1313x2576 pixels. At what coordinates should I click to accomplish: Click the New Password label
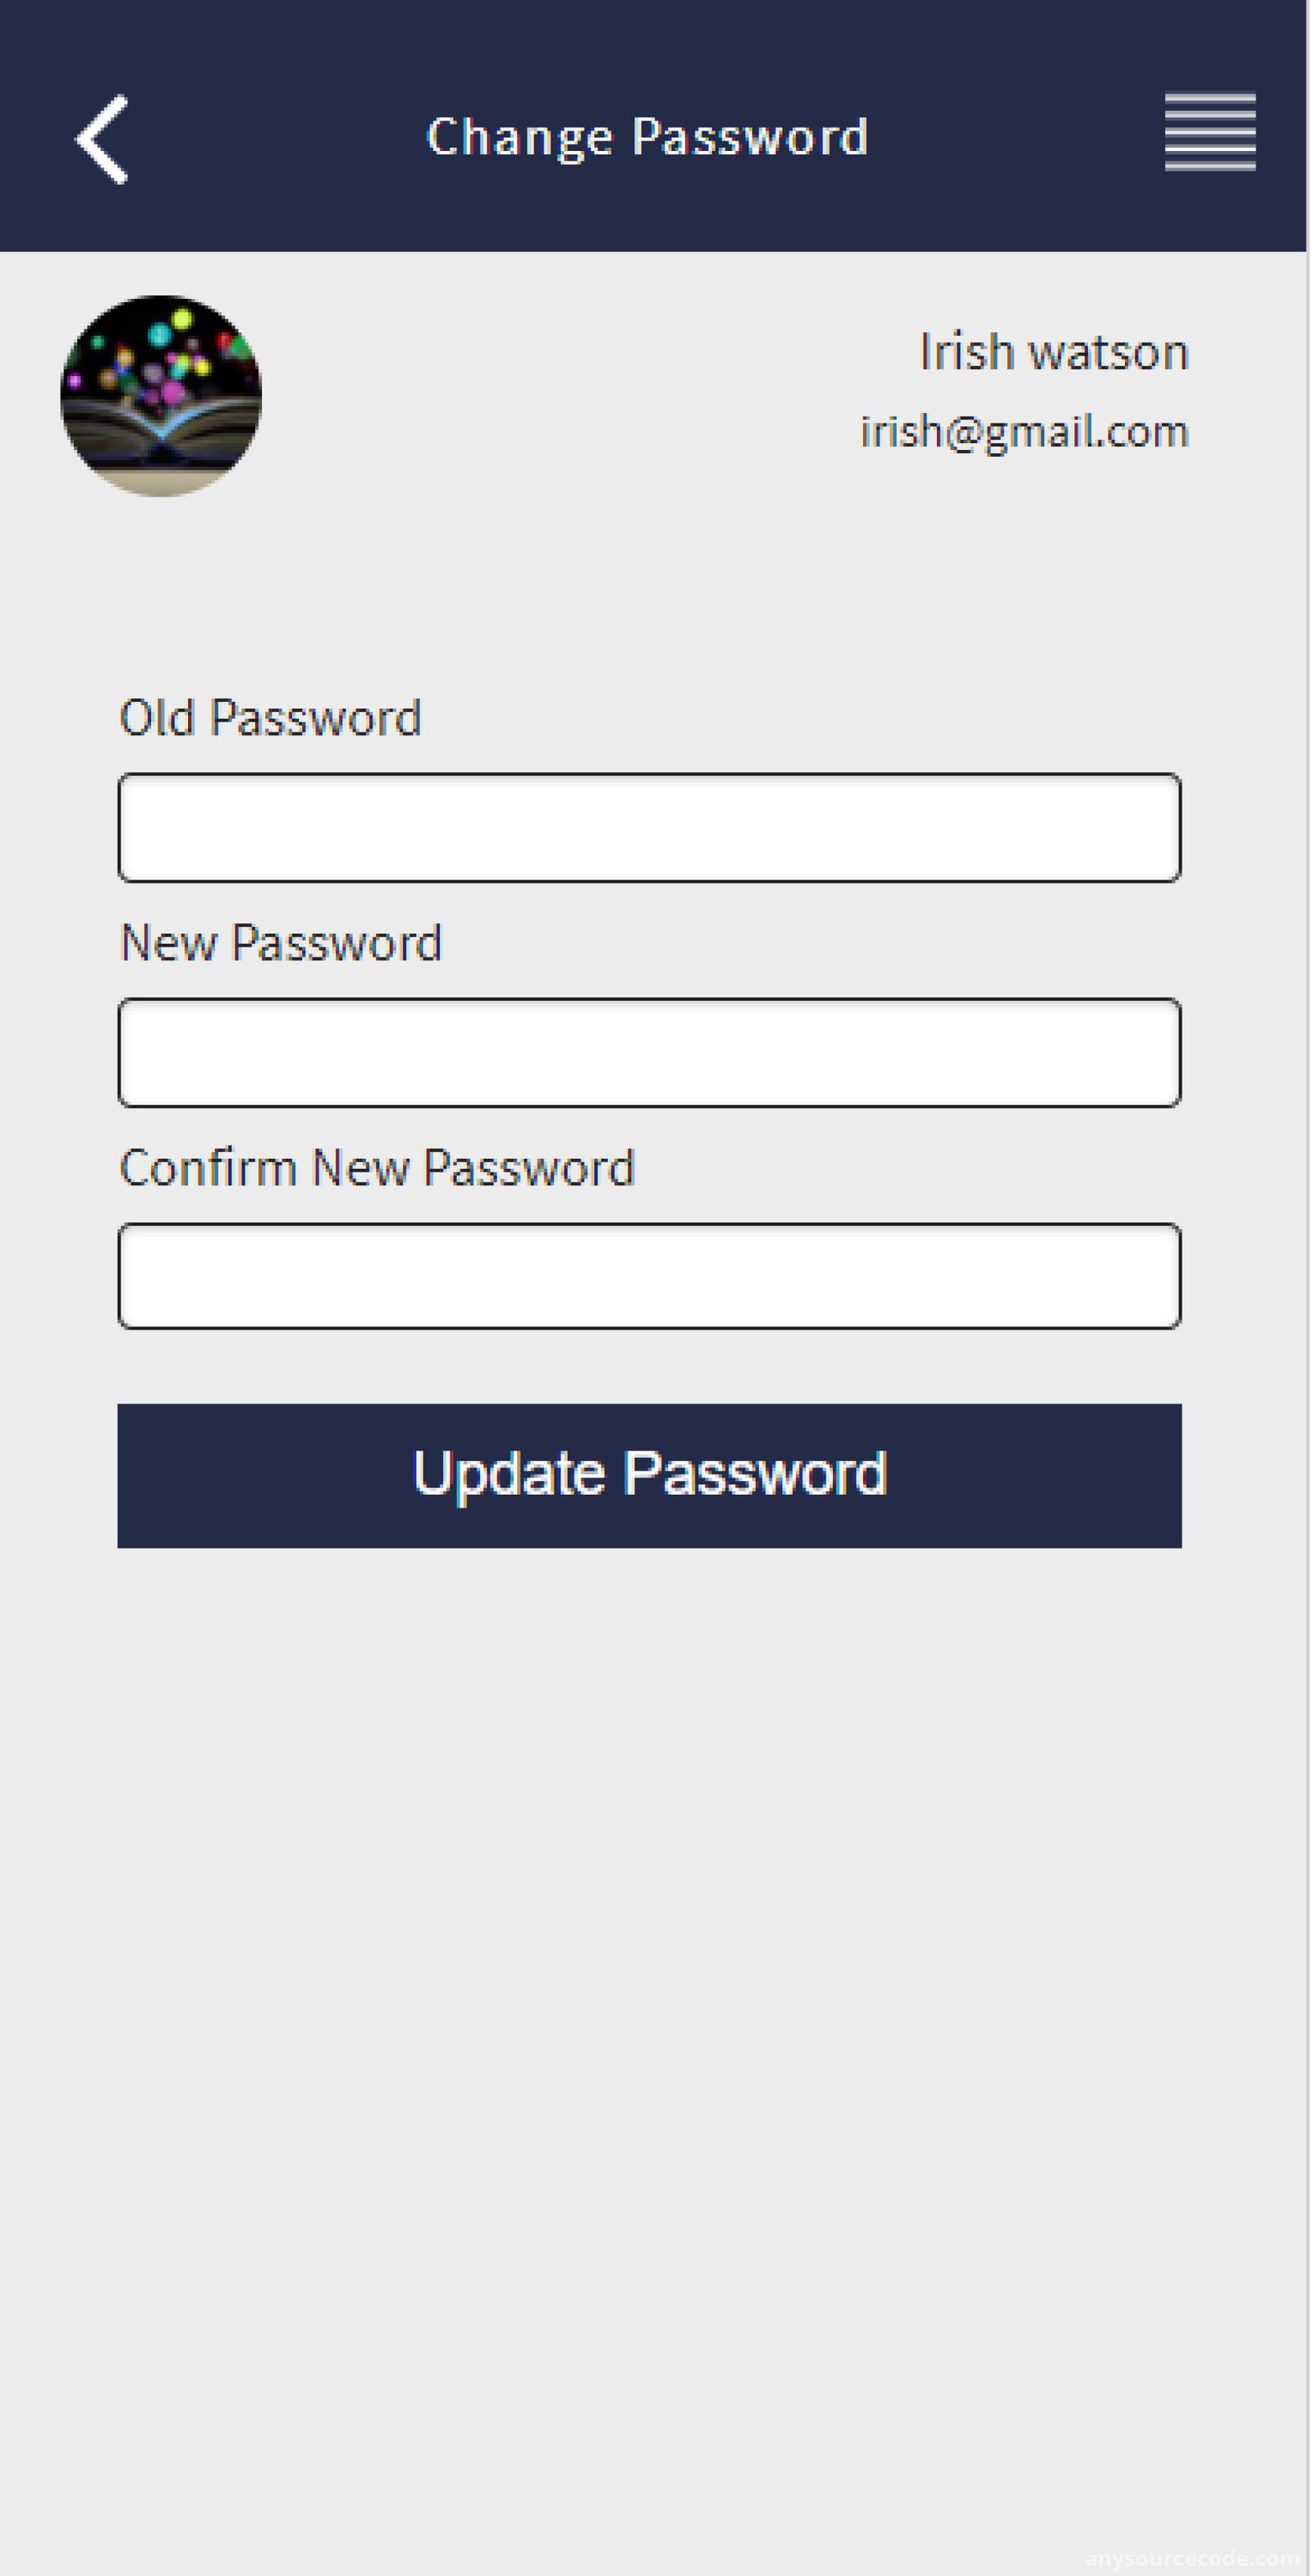pyautogui.click(x=281, y=943)
